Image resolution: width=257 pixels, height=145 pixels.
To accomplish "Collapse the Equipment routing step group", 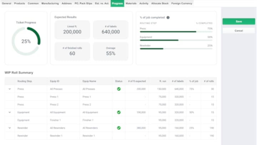I will 10,112.
